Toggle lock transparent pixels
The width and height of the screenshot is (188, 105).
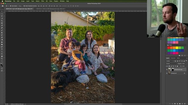[x=169, y=66]
